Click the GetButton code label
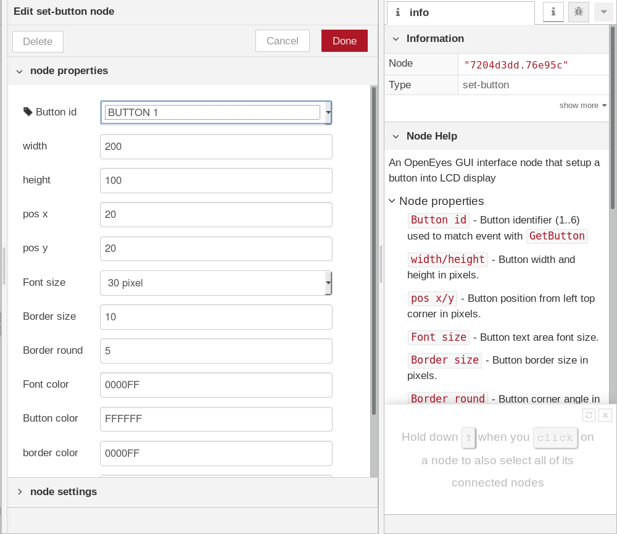The height and width of the screenshot is (534, 617). pyautogui.click(x=557, y=236)
